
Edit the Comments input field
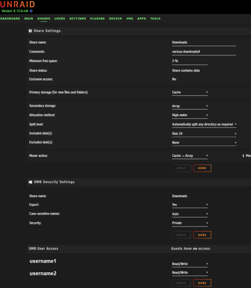[204, 52]
